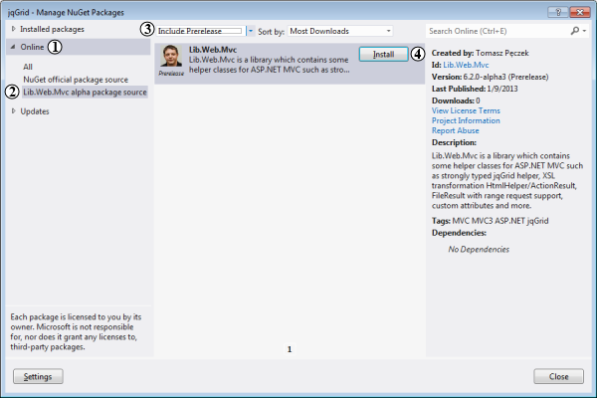Click the Last Published 1/9/2013 text
This screenshot has height=398, width=597.
coord(475,89)
